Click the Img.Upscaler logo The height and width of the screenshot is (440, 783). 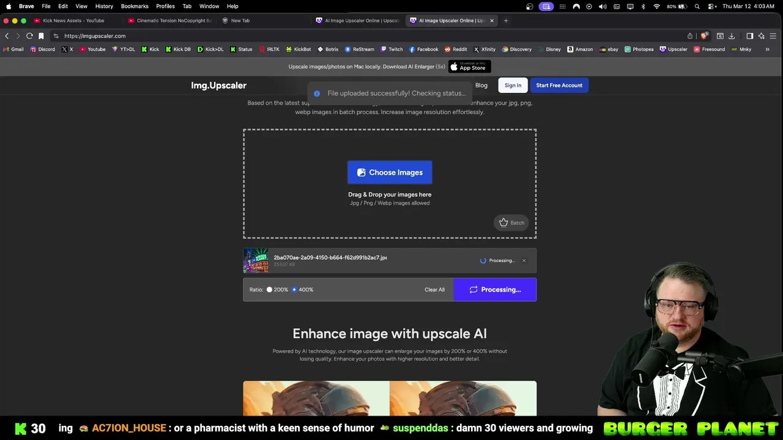pos(218,85)
